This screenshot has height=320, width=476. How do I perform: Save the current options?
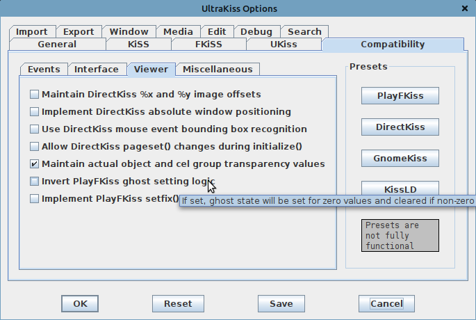coord(281,304)
